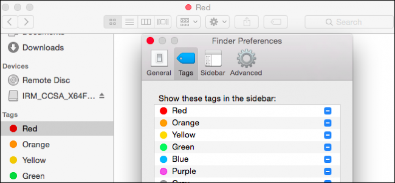The height and width of the screenshot is (183, 395).
Task: Toggle Red tag sidebar visibility checkbox
Action: click(327, 111)
